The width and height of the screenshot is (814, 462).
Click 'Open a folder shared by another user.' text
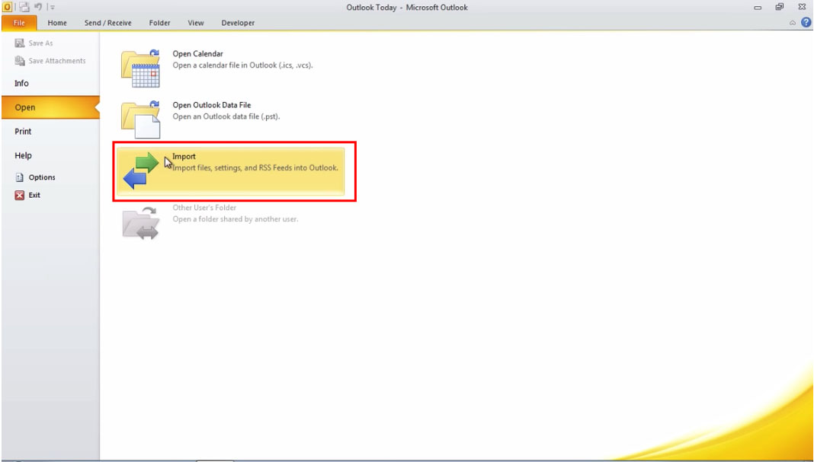(x=236, y=219)
